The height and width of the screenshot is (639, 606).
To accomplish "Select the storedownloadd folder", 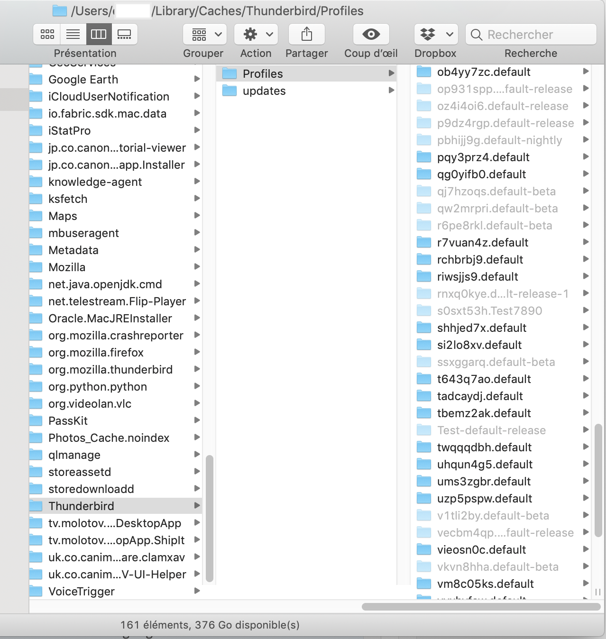I will tap(116, 489).
